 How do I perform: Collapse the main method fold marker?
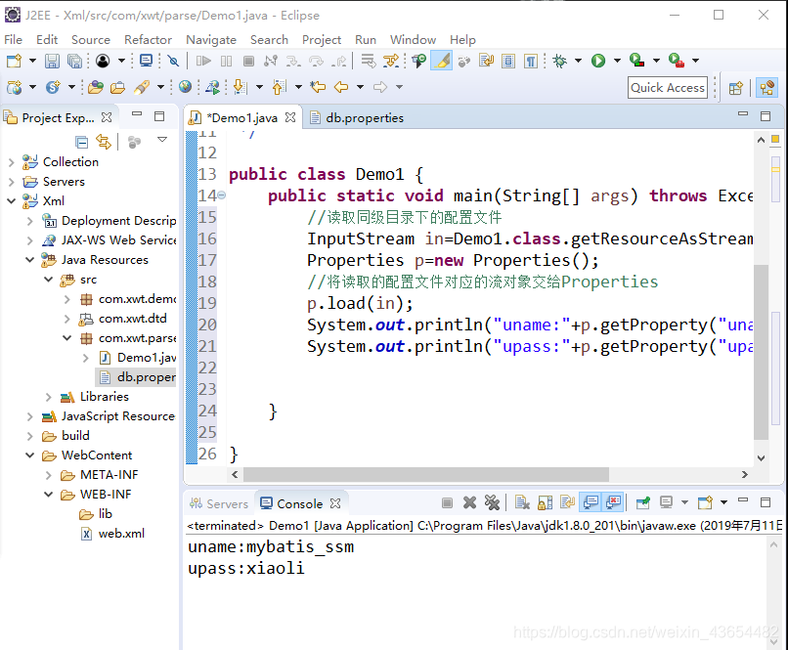pos(222,195)
